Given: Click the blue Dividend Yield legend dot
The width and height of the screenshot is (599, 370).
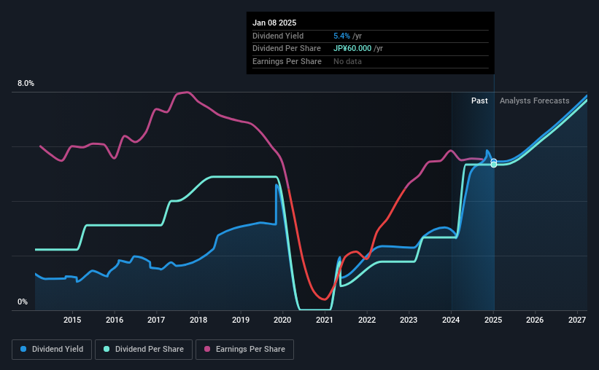Looking at the screenshot, I should [x=23, y=349].
